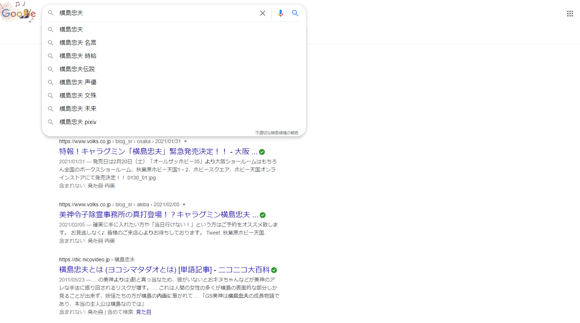Screen dimensions: 580x323
Task: Select suggestion 横島忠夫 時給
Action: click(x=174, y=56)
